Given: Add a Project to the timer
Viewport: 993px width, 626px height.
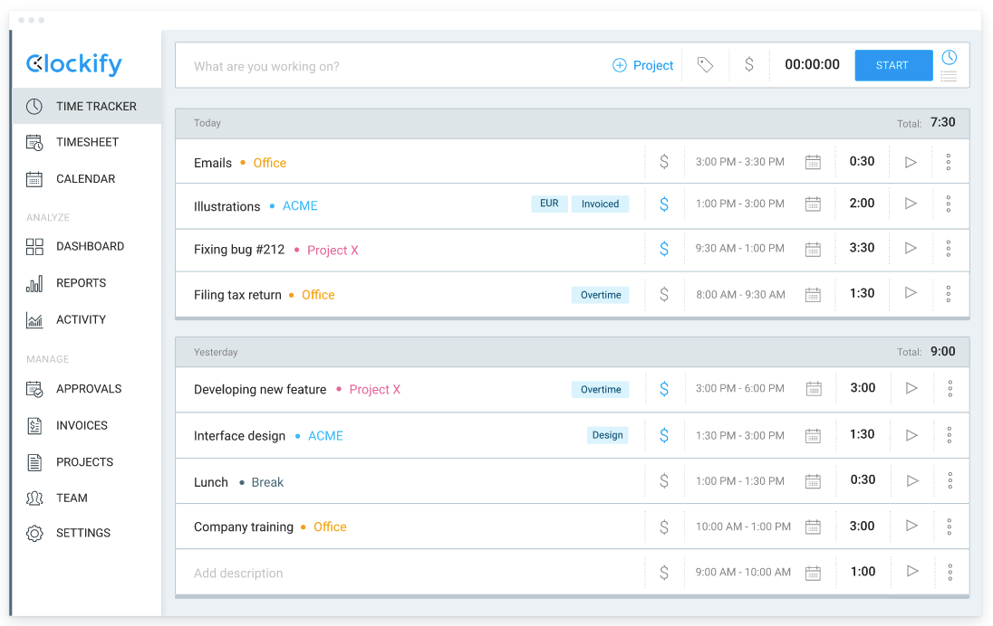Looking at the screenshot, I should [643, 65].
